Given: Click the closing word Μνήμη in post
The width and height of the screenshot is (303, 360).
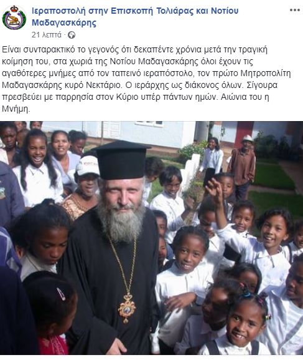Looking at the screenshot, I should click(x=16, y=109).
